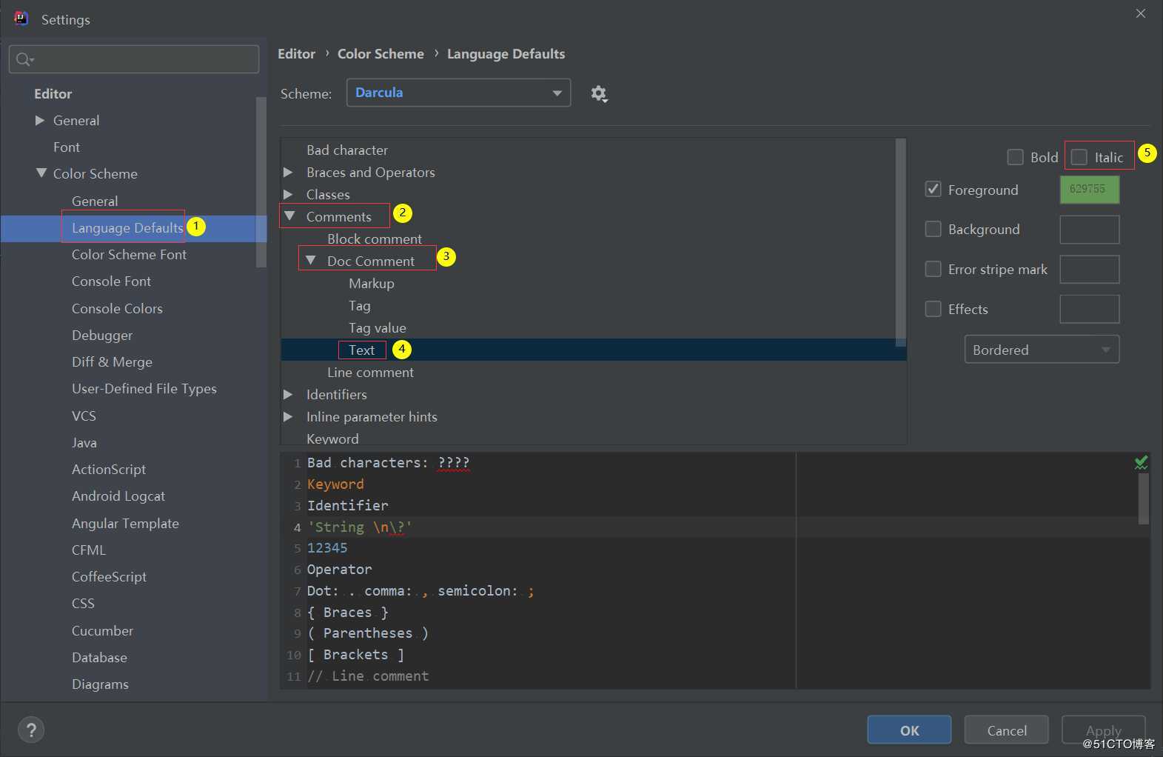This screenshot has height=757, width=1163.
Task: Select Android Logcat item
Action: click(x=118, y=496)
